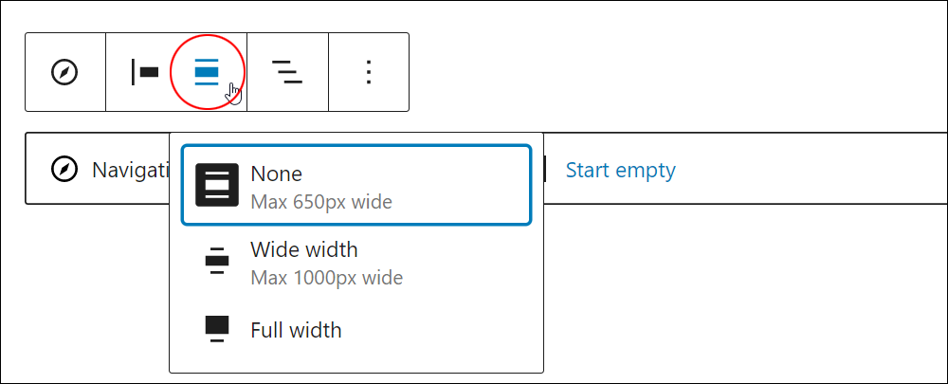Click the Full width label text
The height and width of the screenshot is (384, 948).
296,330
